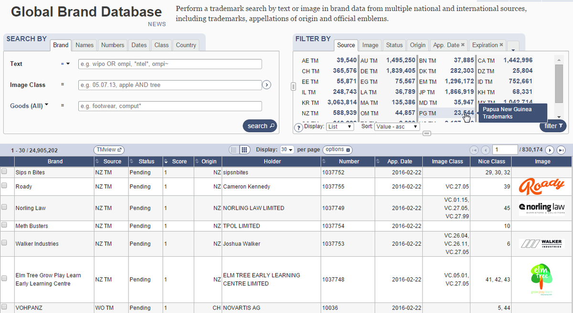
Task: Click the help question mark icon
Action: [x=299, y=127]
